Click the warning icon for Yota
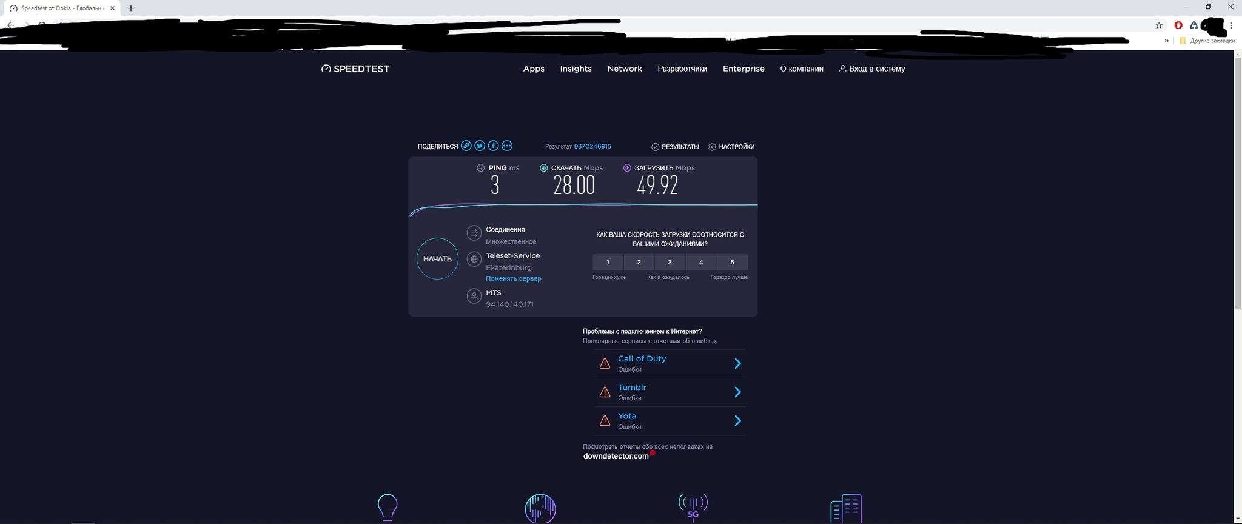The width and height of the screenshot is (1242, 524). tap(605, 421)
